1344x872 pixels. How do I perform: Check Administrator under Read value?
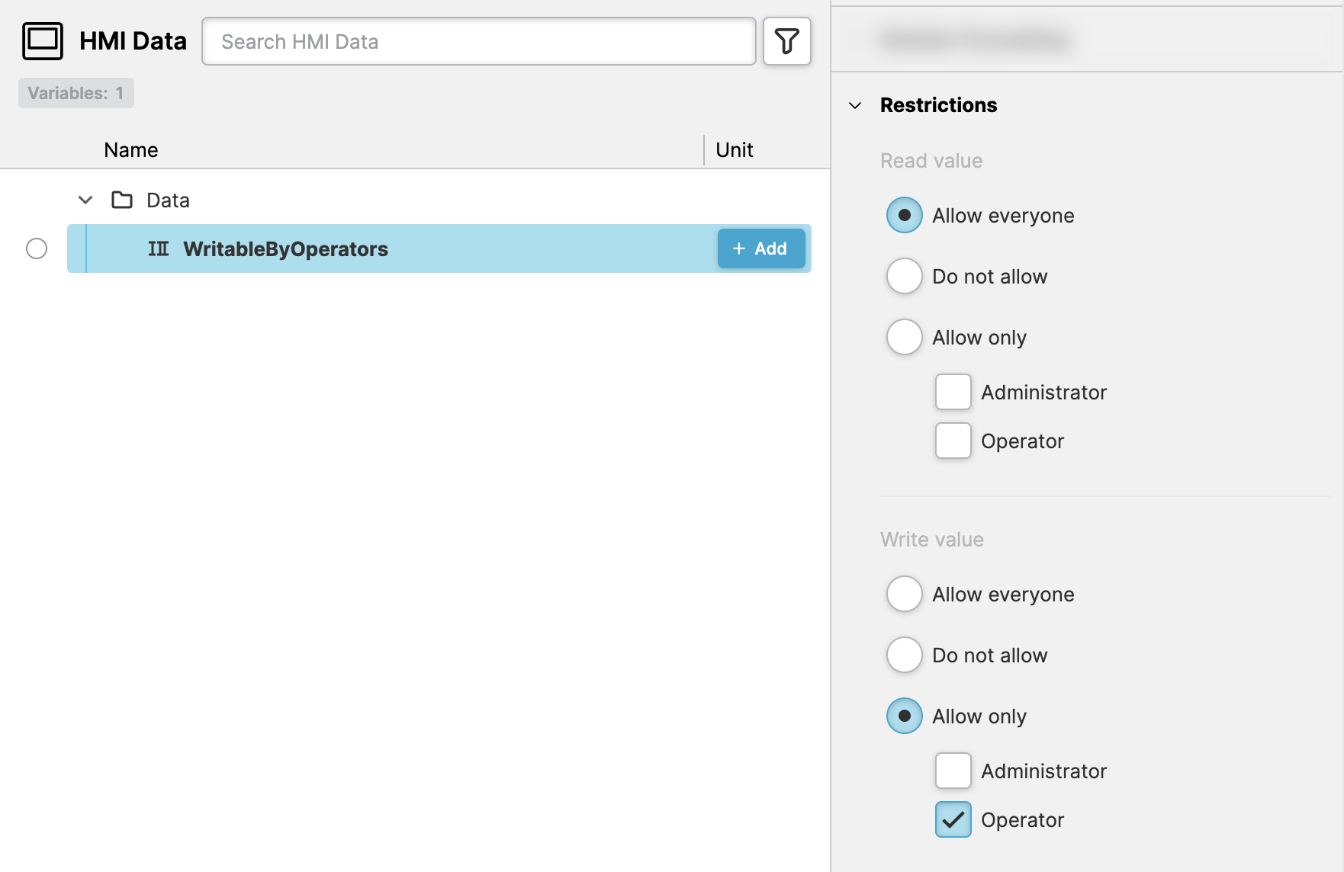(x=953, y=392)
